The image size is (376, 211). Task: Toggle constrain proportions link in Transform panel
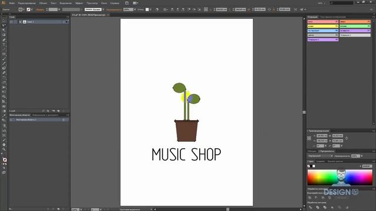coord(347,138)
